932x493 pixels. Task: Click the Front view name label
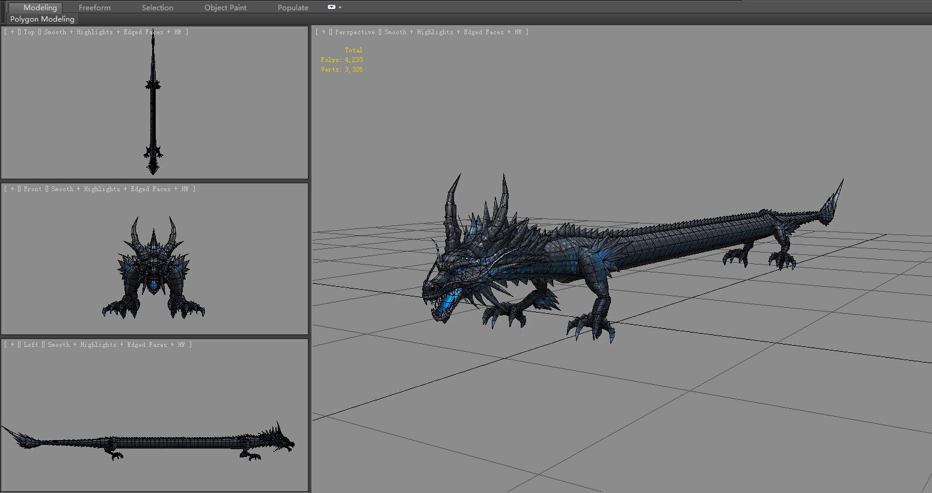point(32,189)
